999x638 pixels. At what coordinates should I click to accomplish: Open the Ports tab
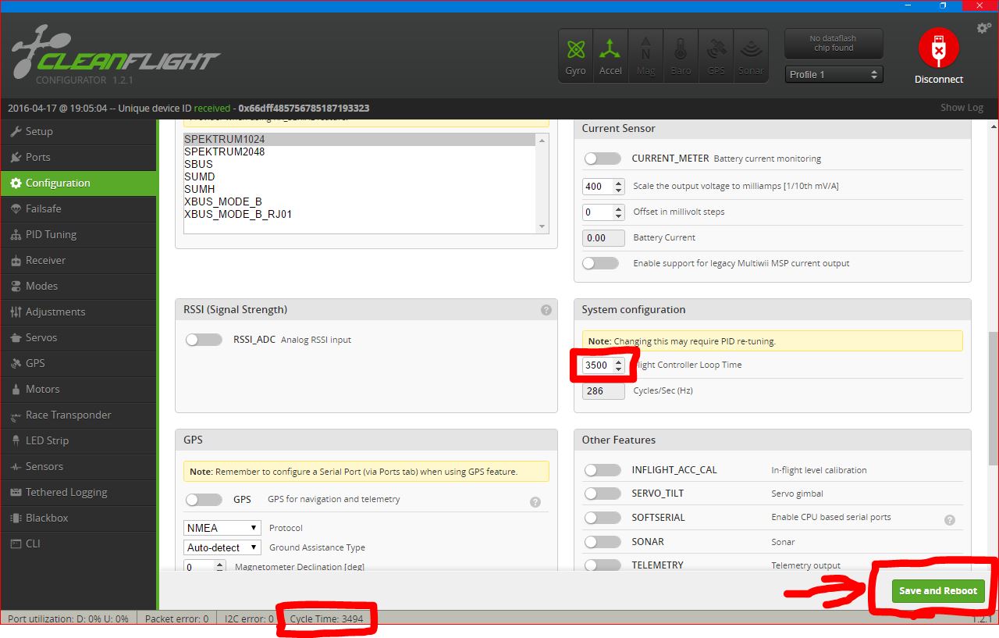(78, 157)
